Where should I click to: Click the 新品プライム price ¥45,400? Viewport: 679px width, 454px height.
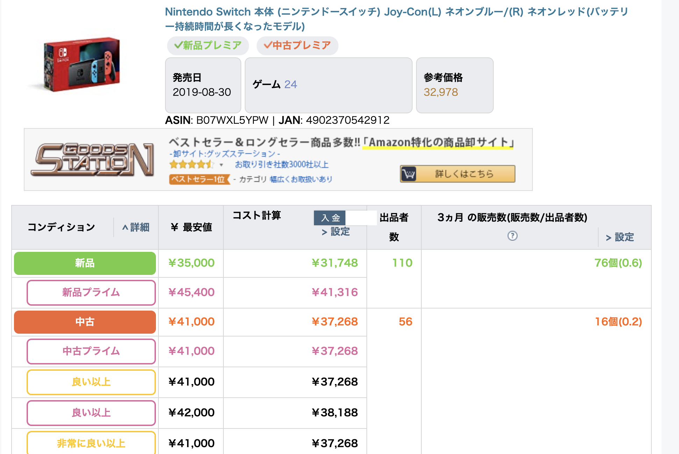coord(191,292)
